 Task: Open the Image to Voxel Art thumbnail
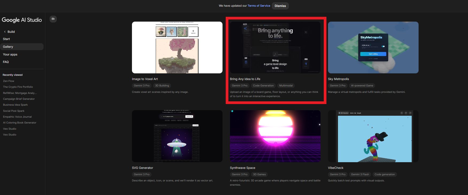click(177, 47)
